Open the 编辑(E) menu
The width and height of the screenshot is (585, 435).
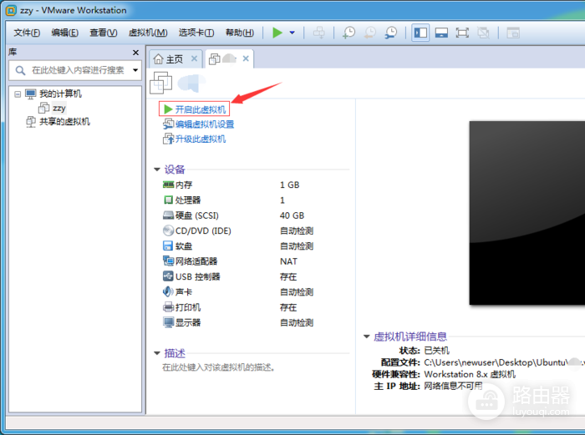(65, 33)
